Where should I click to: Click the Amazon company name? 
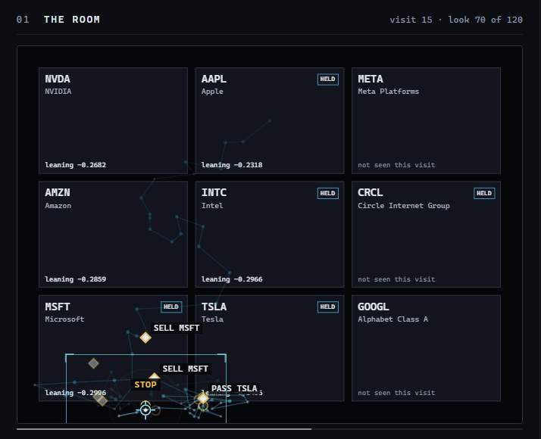(58, 206)
